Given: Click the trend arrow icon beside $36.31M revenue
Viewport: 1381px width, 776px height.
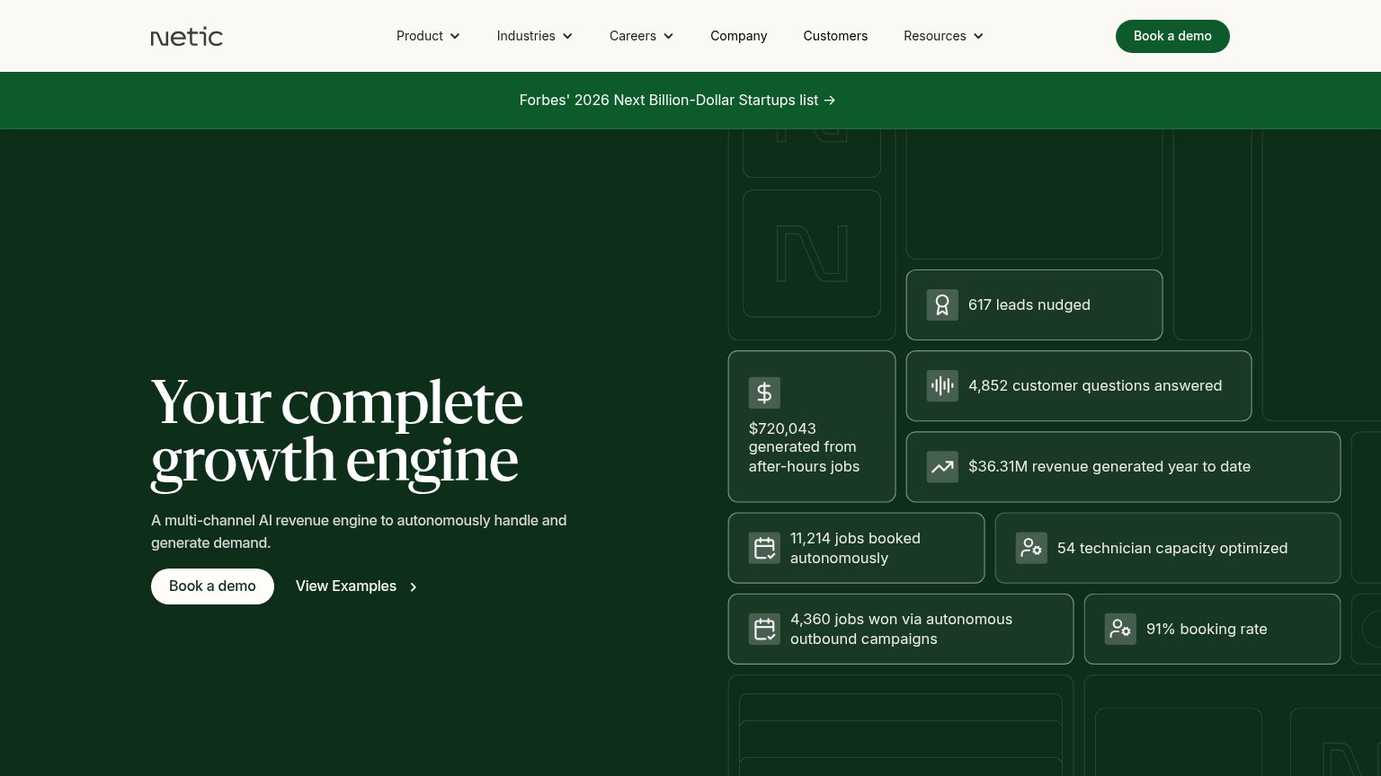Looking at the screenshot, I should coord(942,467).
